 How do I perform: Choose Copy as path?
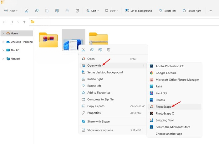(x=113, y=106)
